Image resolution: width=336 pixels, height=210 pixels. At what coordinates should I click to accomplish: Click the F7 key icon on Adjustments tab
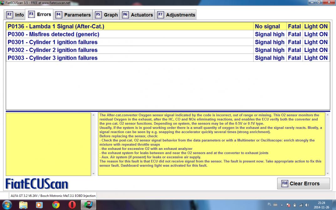click(160, 15)
